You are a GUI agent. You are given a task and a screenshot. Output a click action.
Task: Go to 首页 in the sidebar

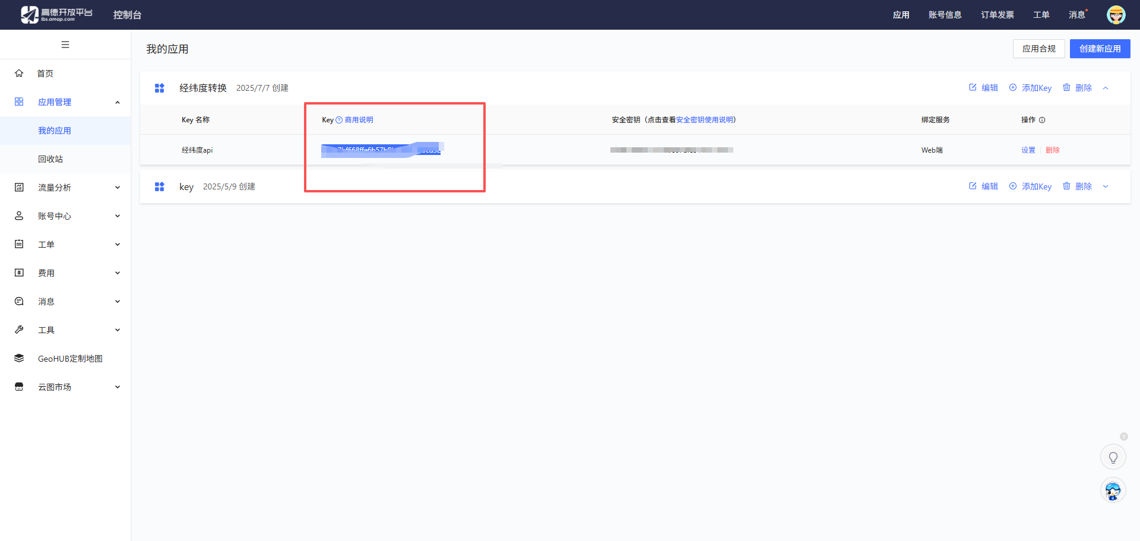pyautogui.click(x=45, y=74)
